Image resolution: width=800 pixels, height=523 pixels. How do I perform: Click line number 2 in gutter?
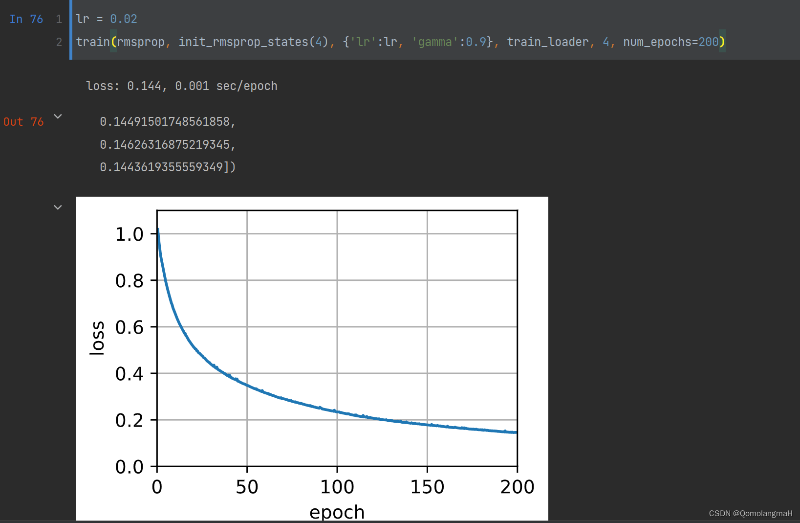pos(59,42)
